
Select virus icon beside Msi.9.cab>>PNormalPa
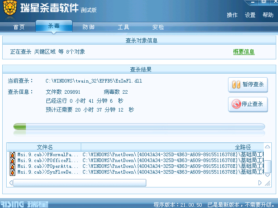[x=12, y=155]
